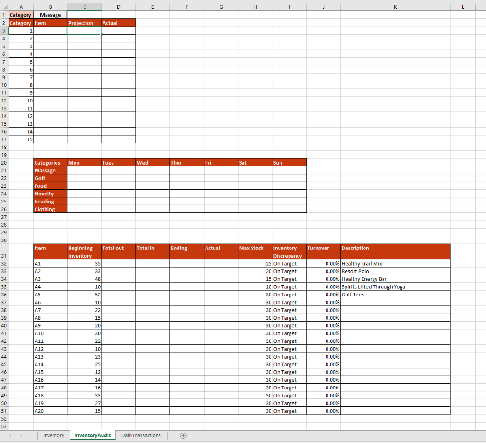Click the cell containing Massage in B1
Screen dimensions: 486x443
tap(50, 15)
